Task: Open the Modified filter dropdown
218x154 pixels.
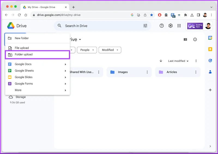Action: click(110, 50)
